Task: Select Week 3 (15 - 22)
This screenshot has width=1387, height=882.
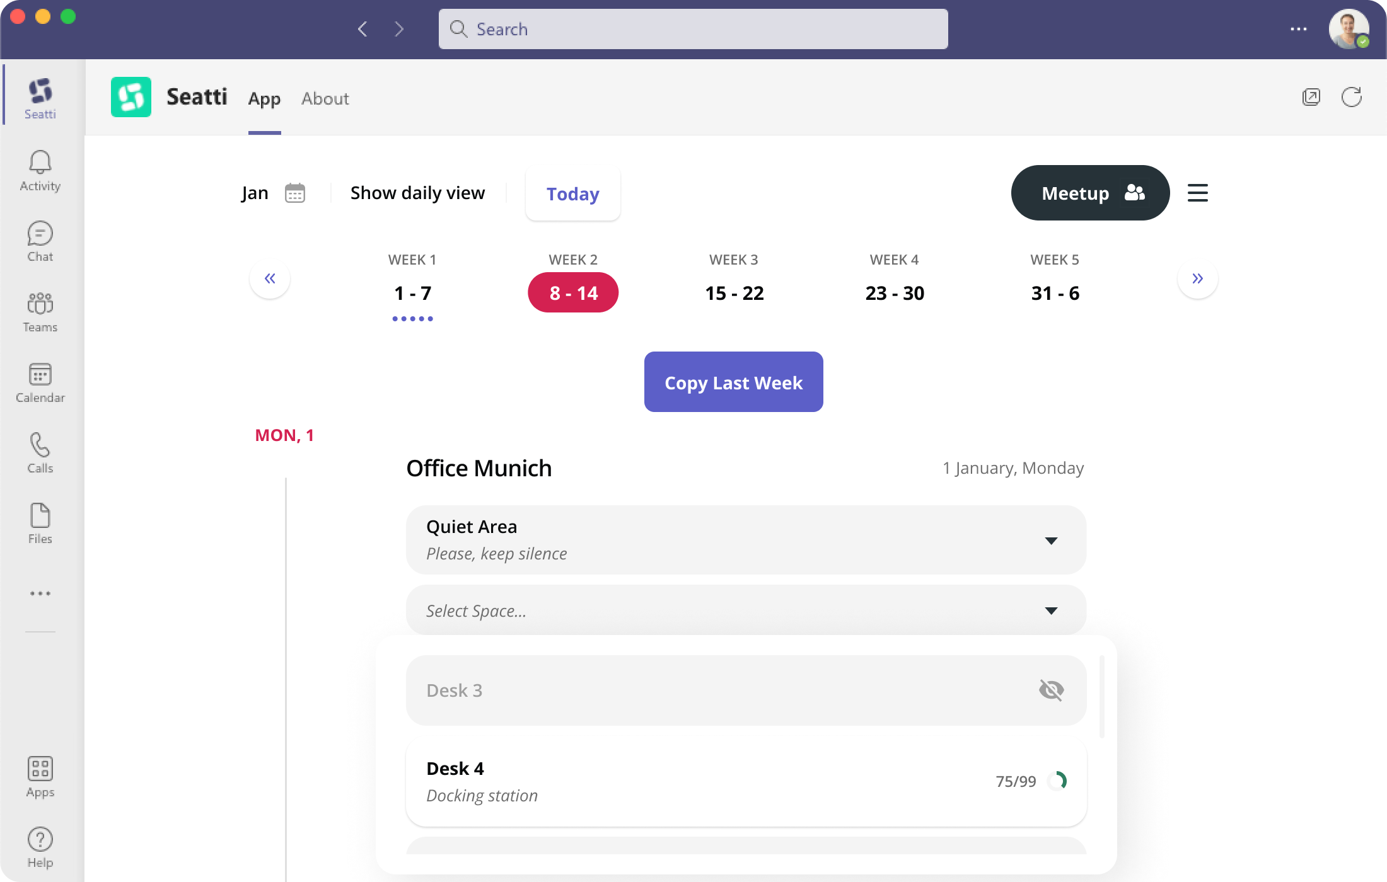Action: (x=734, y=293)
